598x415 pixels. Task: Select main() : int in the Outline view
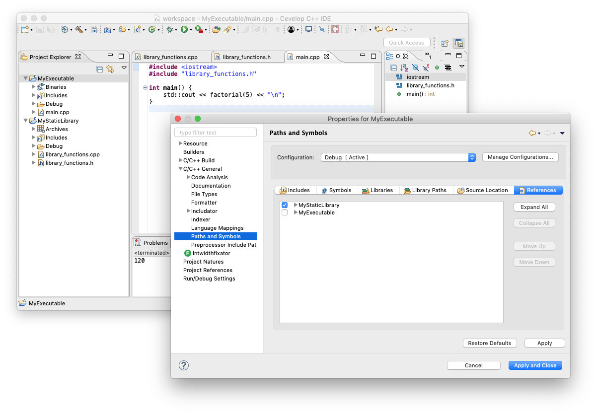pos(420,94)
